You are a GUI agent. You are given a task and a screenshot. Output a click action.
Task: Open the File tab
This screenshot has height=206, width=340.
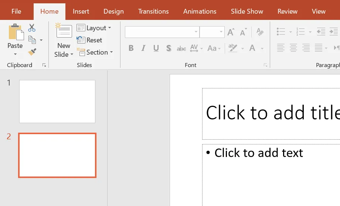[x=16, y=11]
